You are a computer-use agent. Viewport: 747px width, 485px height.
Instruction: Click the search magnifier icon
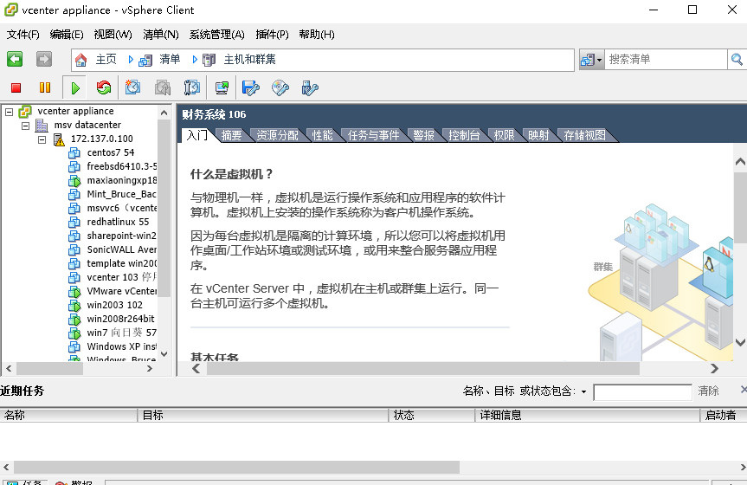(737, 60)
